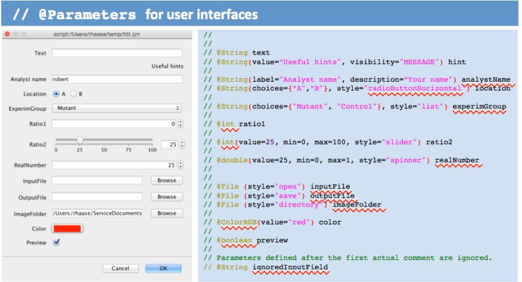Click the Ratio2 spinner arrows
The height and width of the screenshot is (282, 522).
(x=180, y=144)
